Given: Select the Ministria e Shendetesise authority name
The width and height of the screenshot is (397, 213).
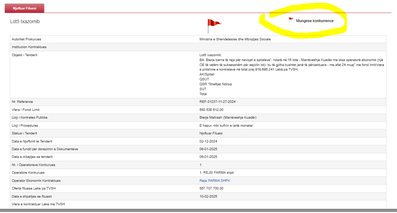Looking at the screenshot, I should pyautogui.click(x=235, y=39).
